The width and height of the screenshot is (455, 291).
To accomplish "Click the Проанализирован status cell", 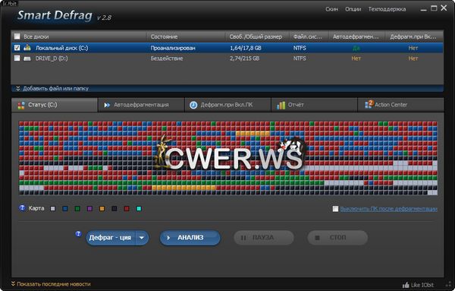I will click(x=173, y=48).
